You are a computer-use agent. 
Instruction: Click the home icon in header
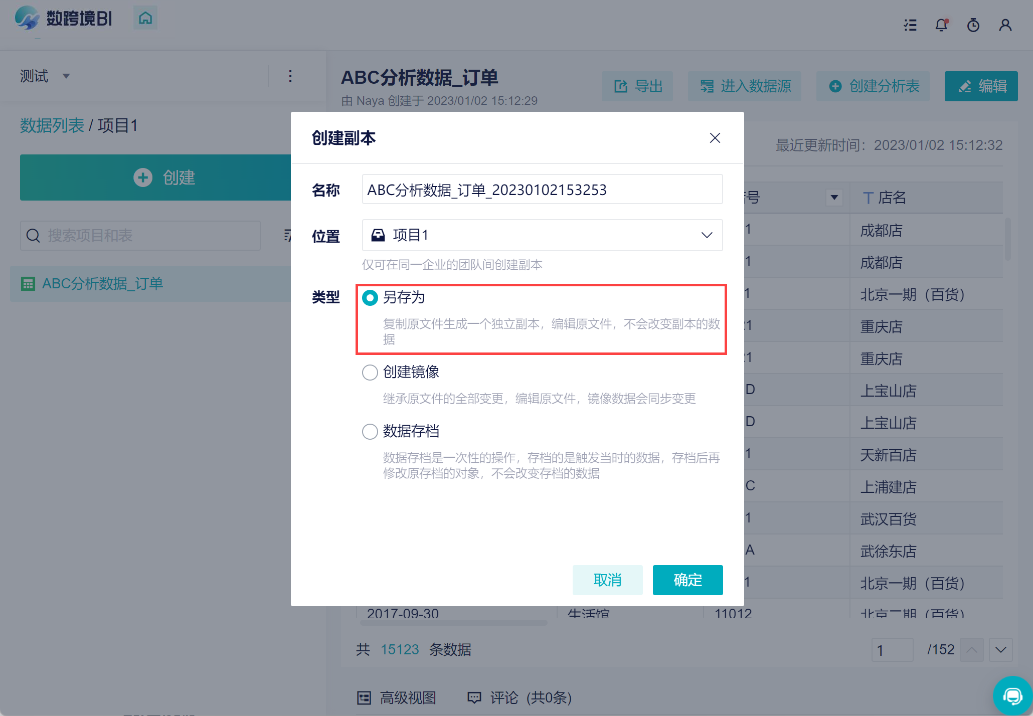(x=145, y=19)
